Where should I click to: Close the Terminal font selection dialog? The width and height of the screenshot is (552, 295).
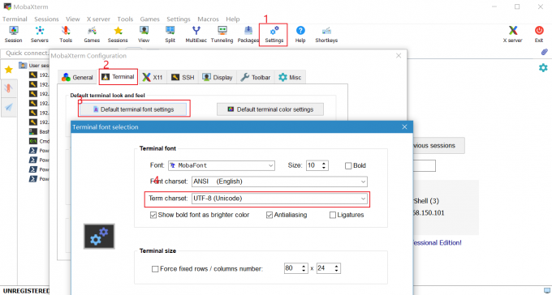click(404, 127)
